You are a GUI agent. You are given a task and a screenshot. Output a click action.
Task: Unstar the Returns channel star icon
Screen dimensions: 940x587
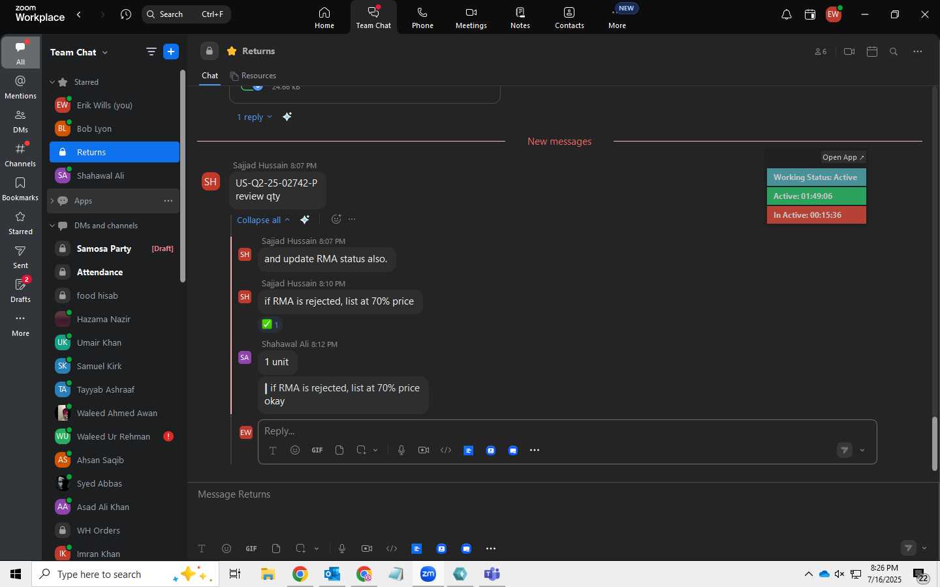coord(232,51)
